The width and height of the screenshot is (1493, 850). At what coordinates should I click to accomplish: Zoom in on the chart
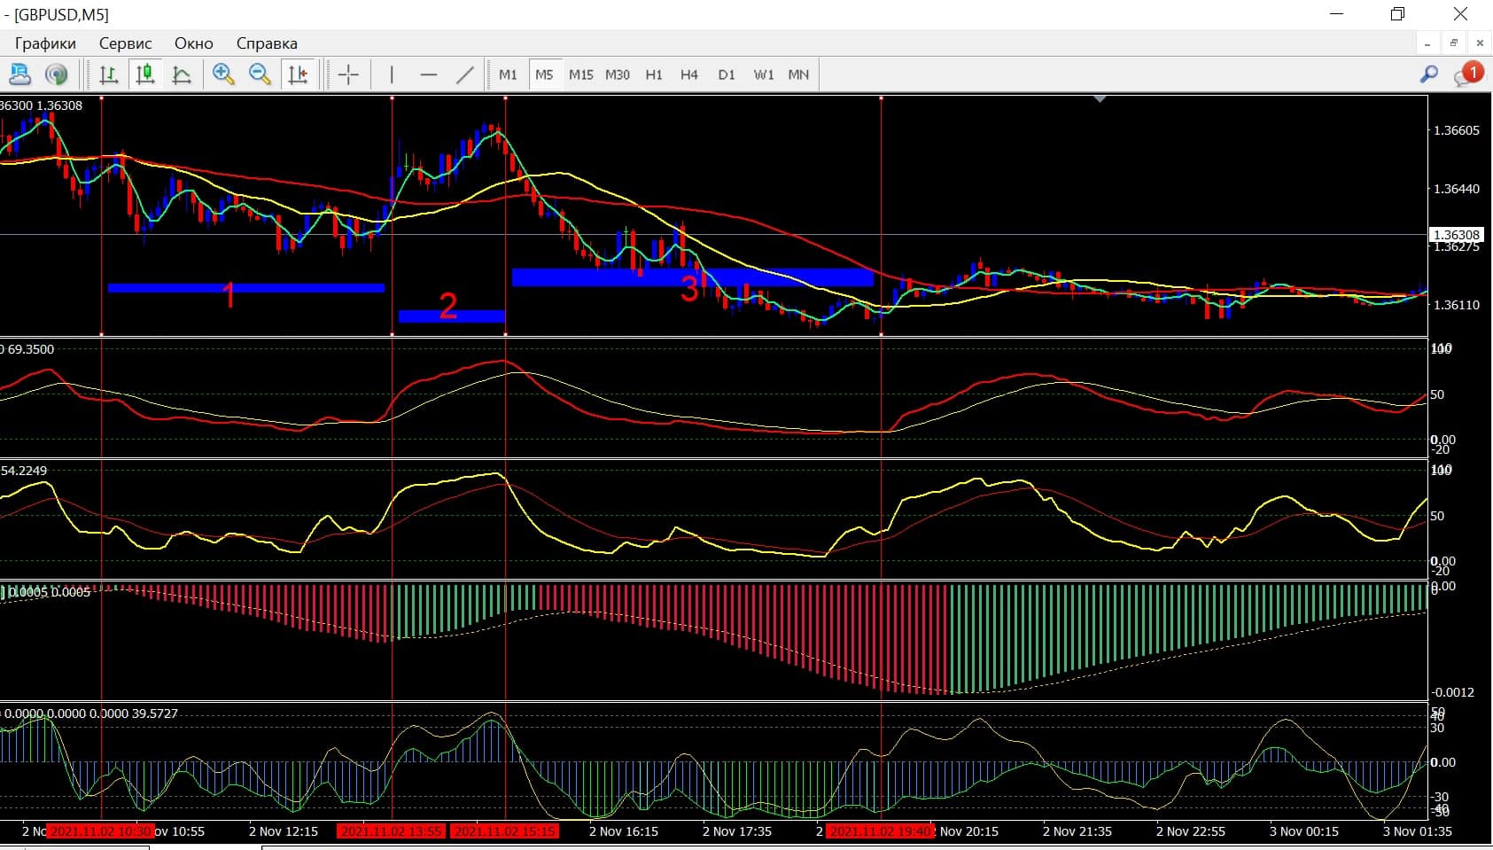(223, 74)
